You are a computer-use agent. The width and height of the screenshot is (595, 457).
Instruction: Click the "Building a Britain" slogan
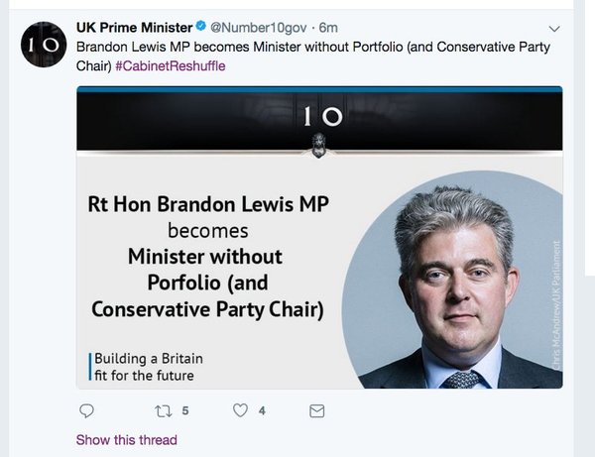tap(149, 358)
